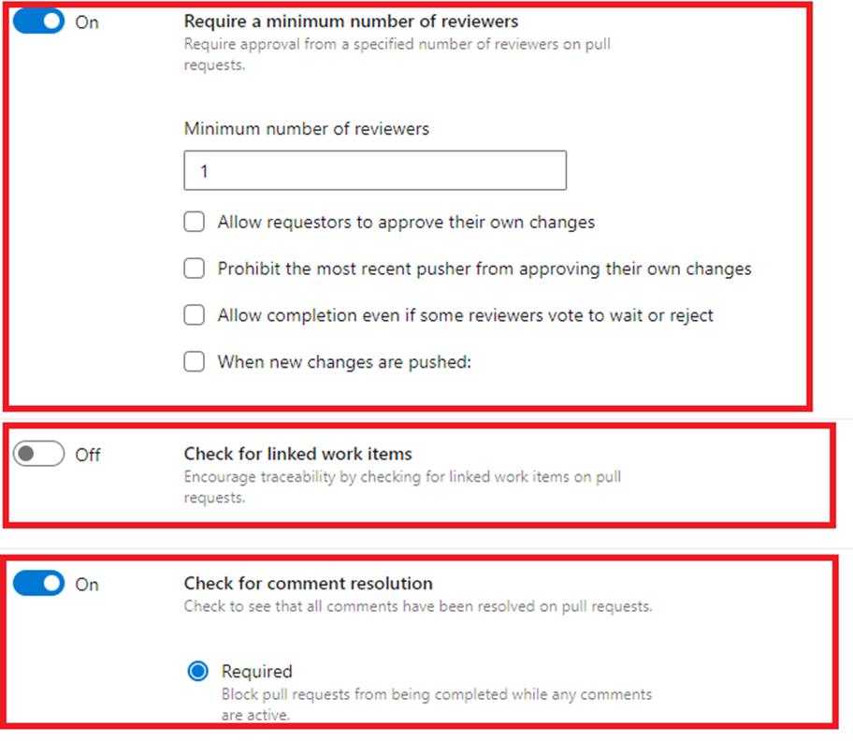Check the When new changes are pushed box
The image size is (853, 741).
195,361
